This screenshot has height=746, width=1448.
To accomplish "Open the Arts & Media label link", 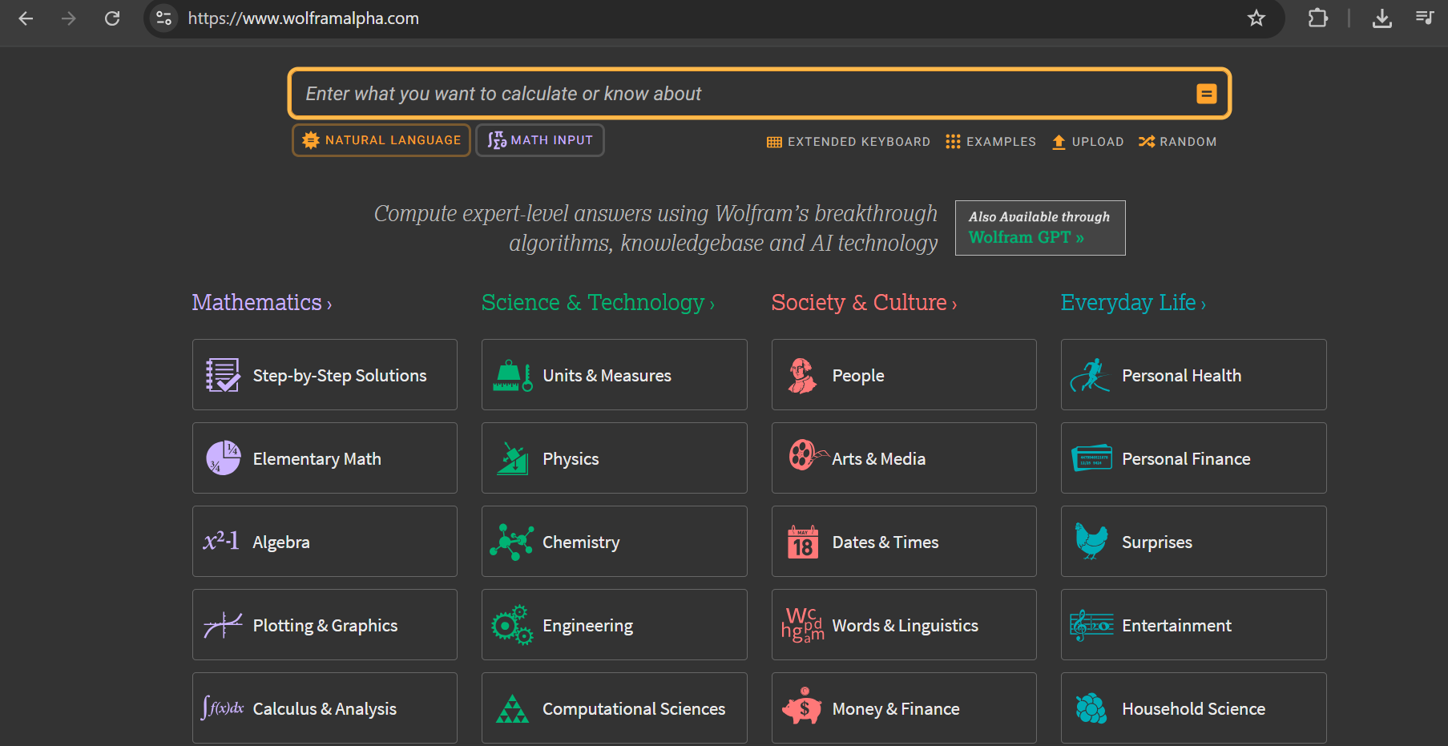I will (x=878, y=459).
